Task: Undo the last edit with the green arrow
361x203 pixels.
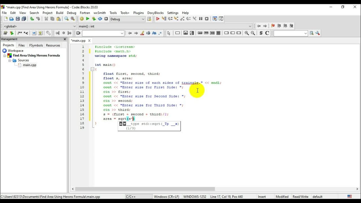Action: coord(32,19)
